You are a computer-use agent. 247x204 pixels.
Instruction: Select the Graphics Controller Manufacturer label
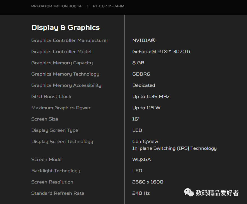pyautogui.click(x=70, y=40)
